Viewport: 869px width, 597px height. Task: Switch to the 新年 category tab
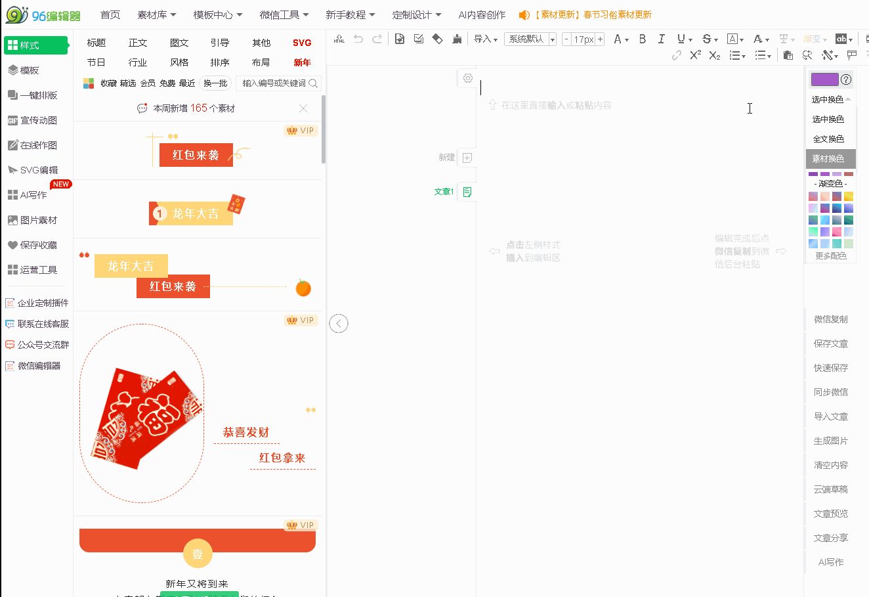click(x=302, y=62)
